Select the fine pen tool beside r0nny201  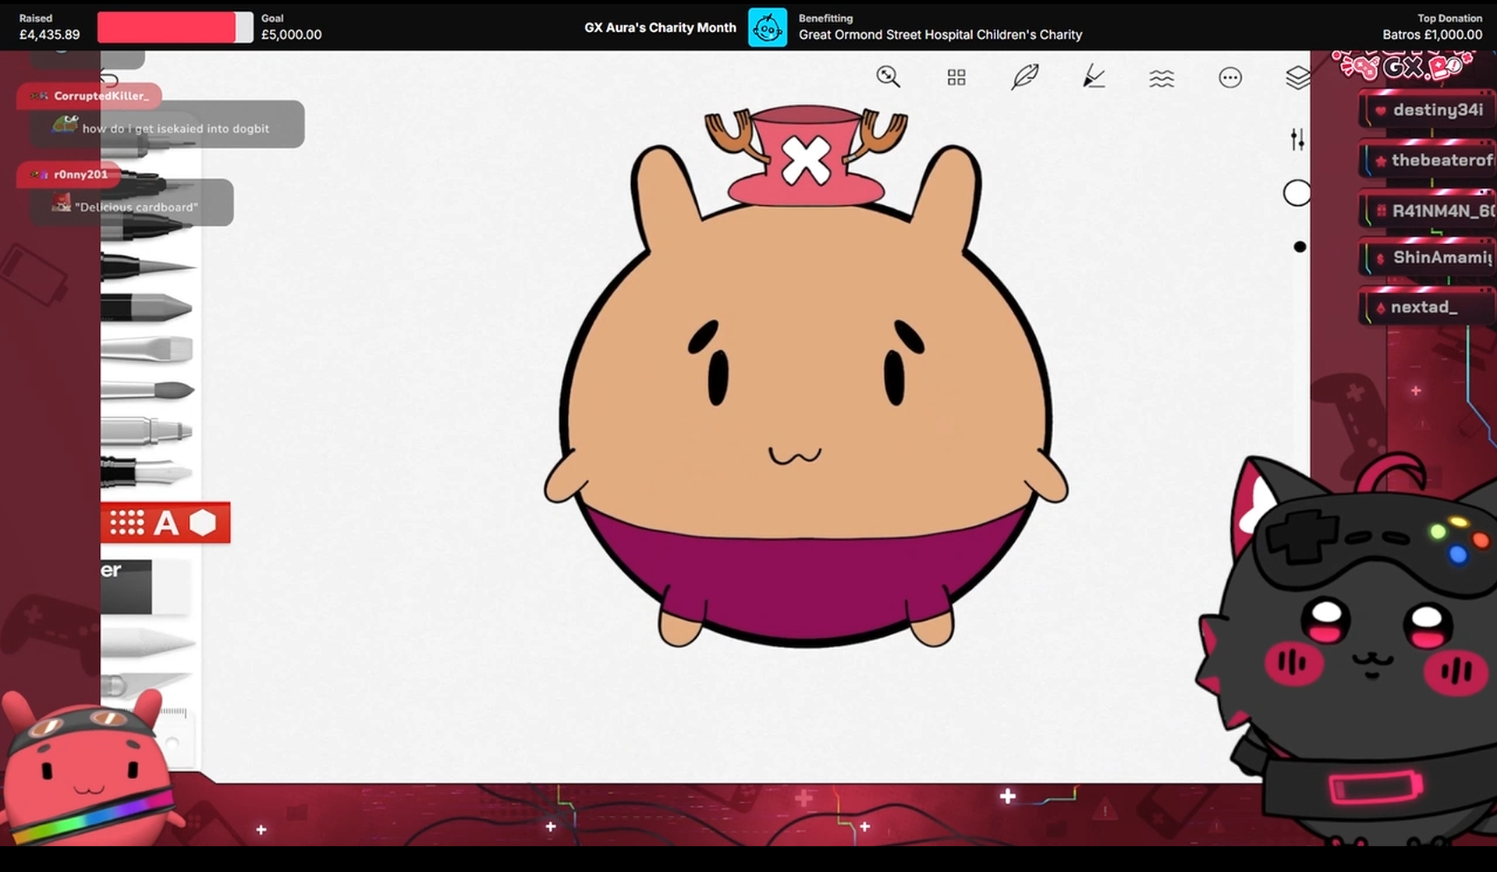tap(148, 184)
